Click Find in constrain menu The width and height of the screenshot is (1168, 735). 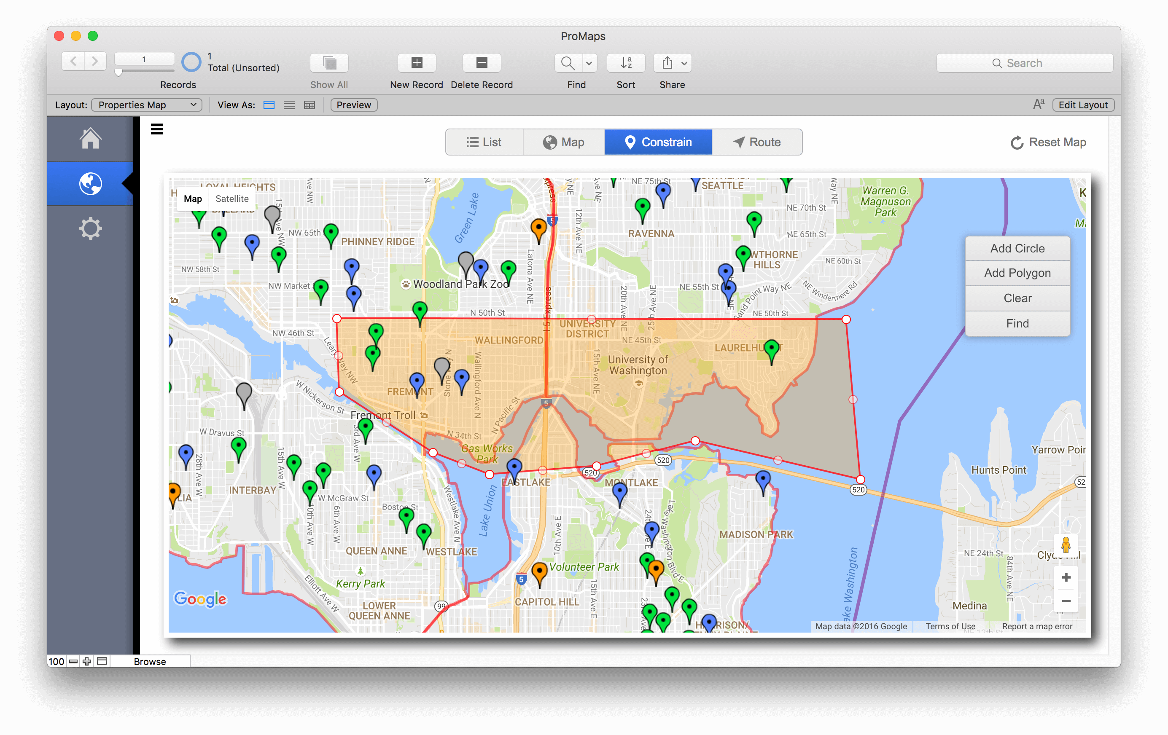point(1017,323)
